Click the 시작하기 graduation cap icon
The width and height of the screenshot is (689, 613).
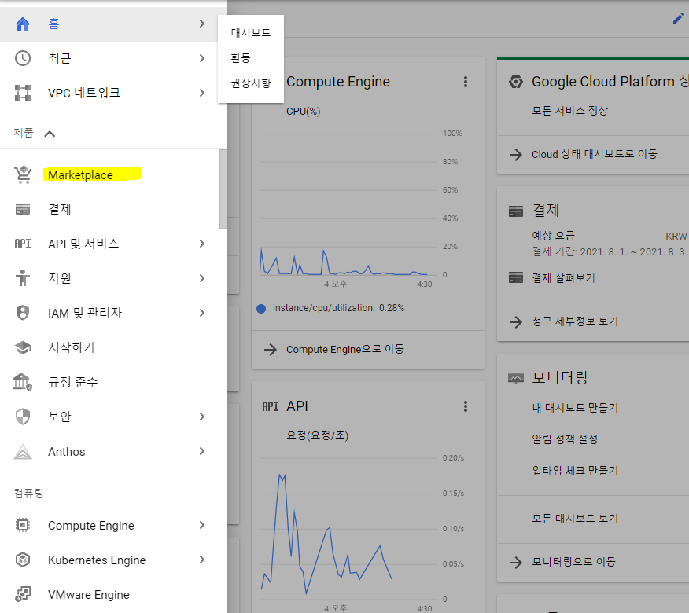click(23, 347)
